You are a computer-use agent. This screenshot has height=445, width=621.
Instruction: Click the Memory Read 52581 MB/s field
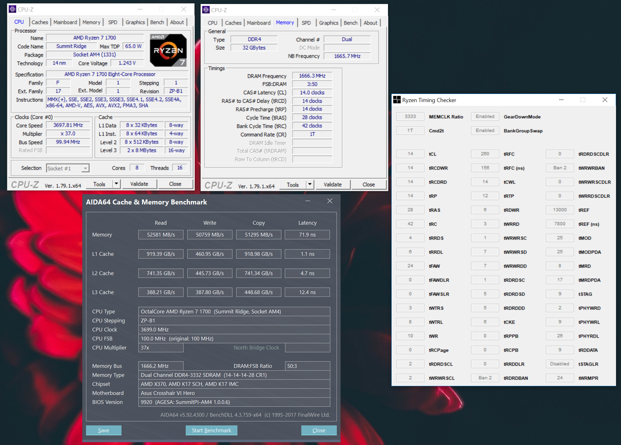(161, 235)
